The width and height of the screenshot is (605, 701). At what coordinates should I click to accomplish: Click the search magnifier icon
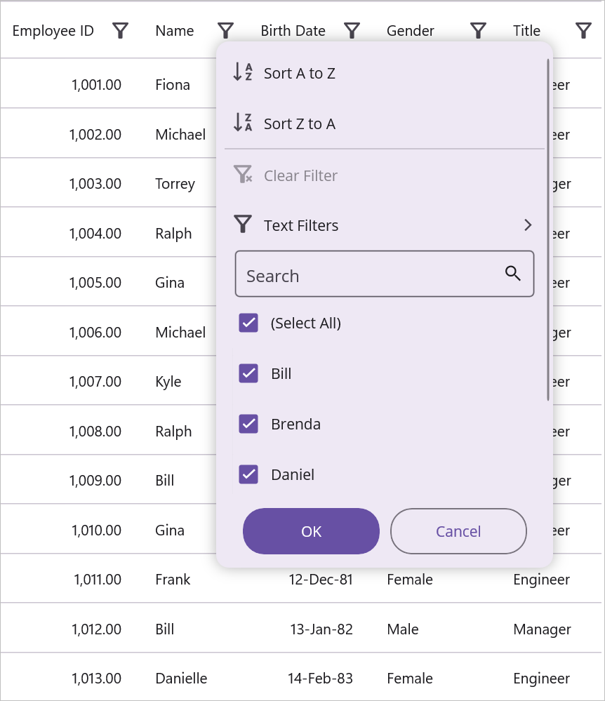512,274
